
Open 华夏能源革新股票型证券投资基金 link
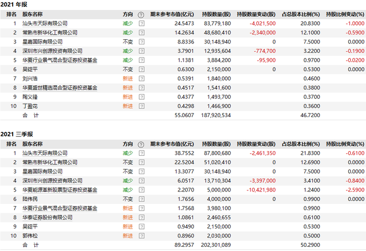(60, 190)
